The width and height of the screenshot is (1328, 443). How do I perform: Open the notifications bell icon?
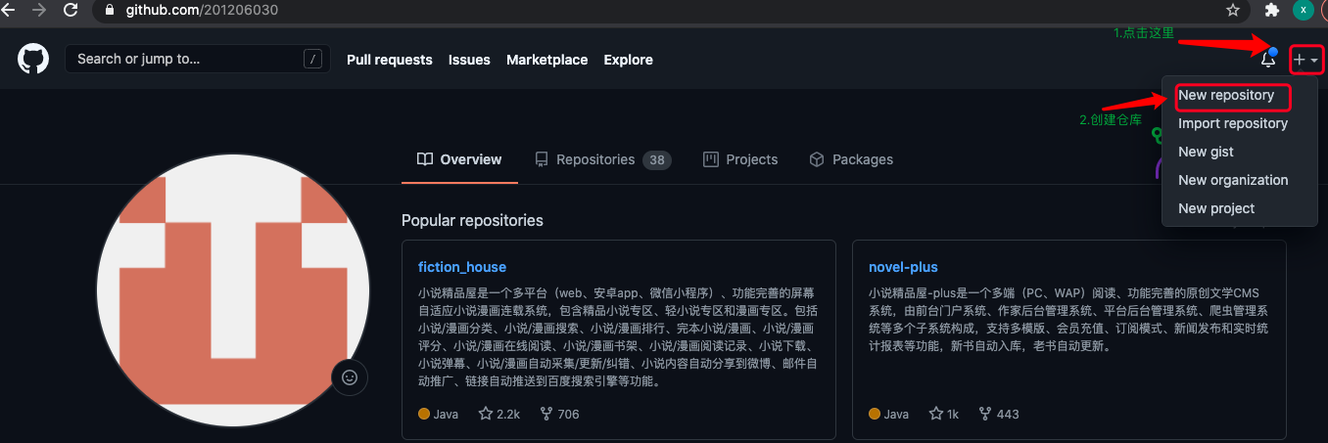pos(1268,60)
